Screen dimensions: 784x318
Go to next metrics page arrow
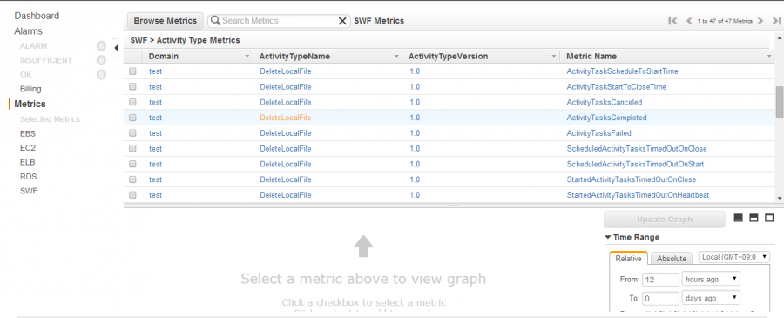tap(760, 21)
